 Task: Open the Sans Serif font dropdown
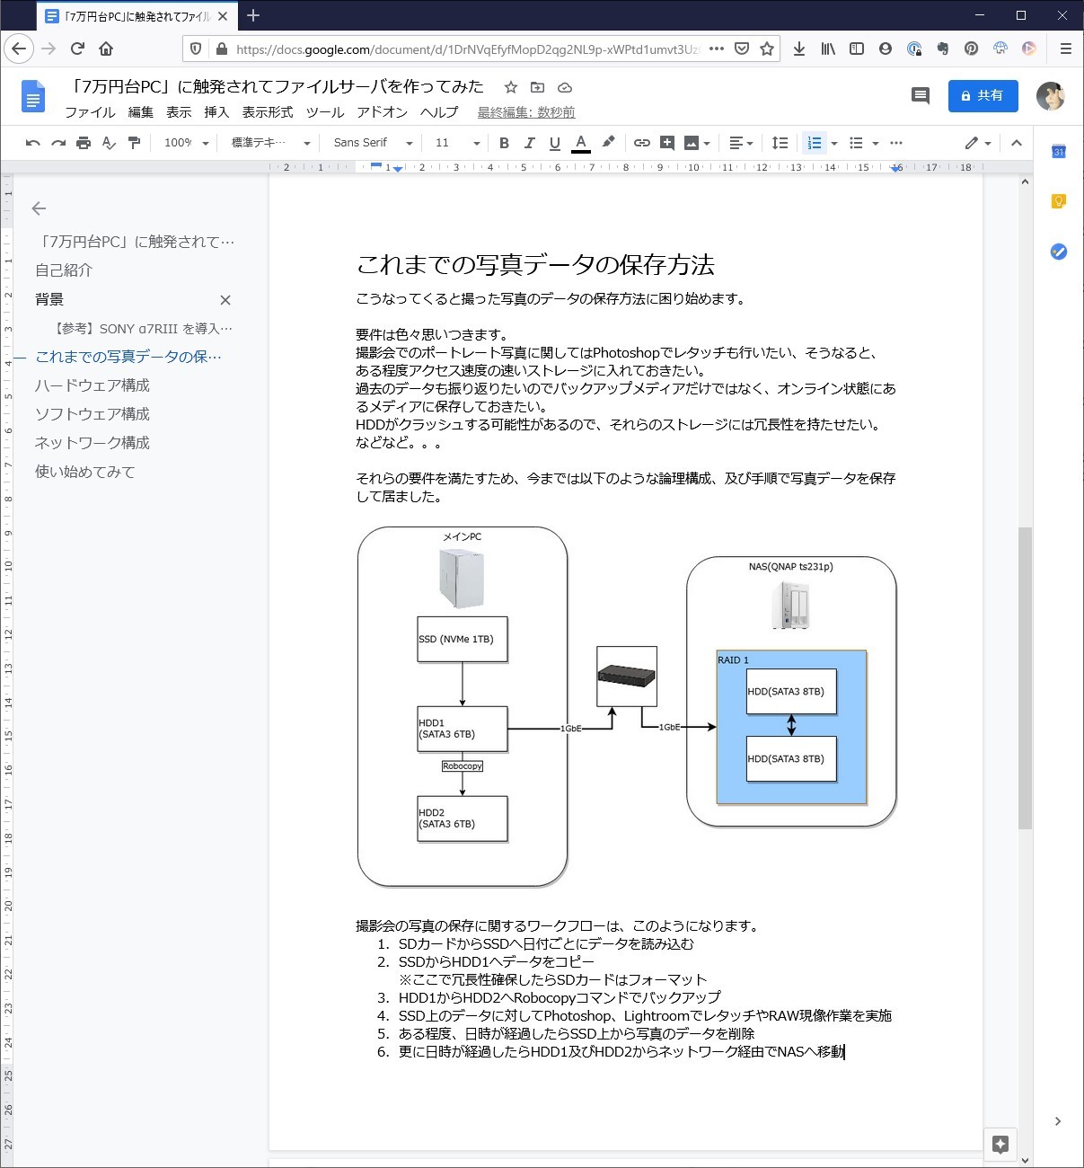pyautogui.click(x=373, y=143)
